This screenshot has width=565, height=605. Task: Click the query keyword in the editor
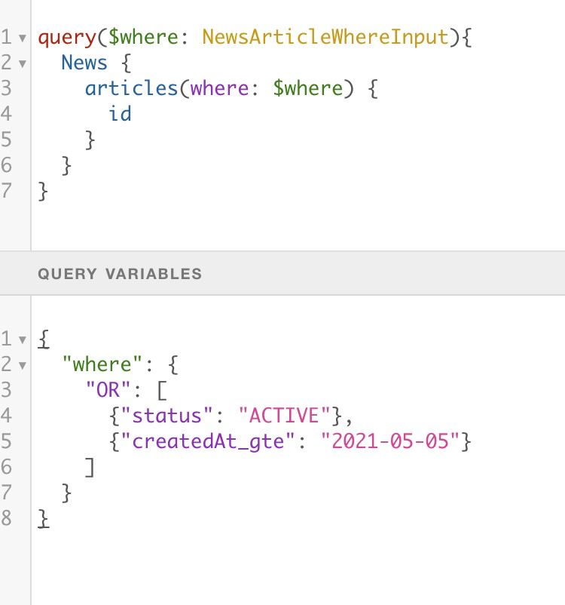click(x=67, y=38)
